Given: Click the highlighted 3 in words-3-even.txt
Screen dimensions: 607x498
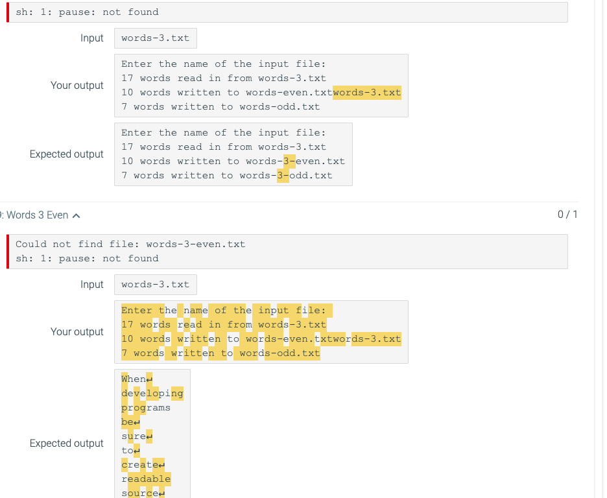Looking at the screenshot, I should [x=287, y=161].
